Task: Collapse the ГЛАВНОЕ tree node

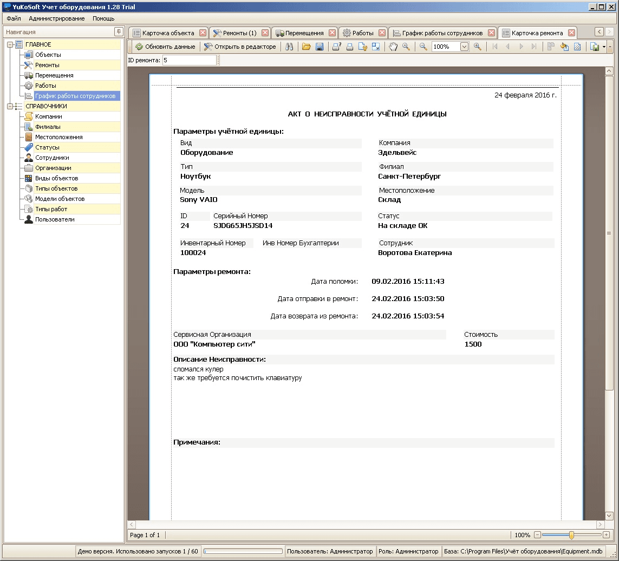Action: (x=10, y=44)
